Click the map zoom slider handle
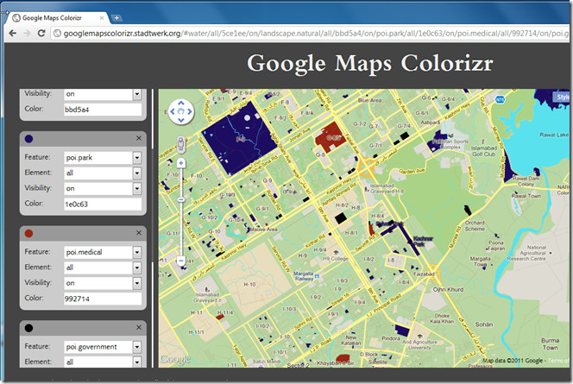573x384 pixels. pyautogui.click(x=181, y=199)
